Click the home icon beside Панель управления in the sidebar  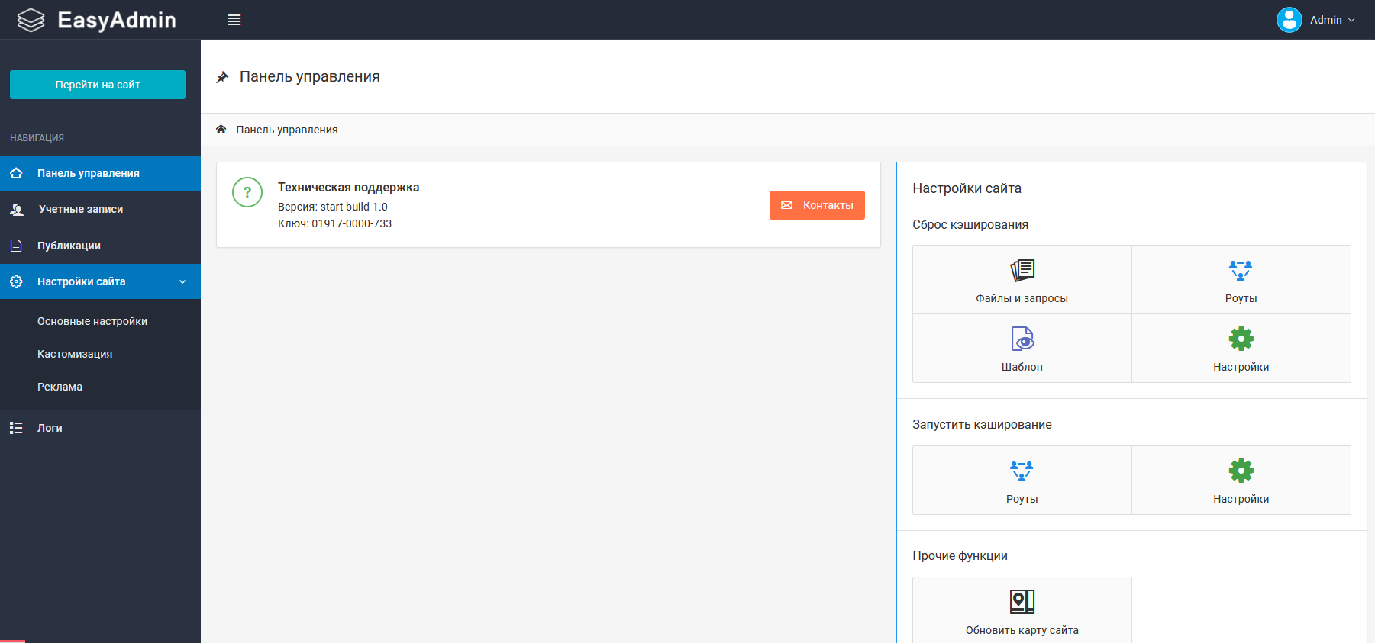click(x=16, y=173)
